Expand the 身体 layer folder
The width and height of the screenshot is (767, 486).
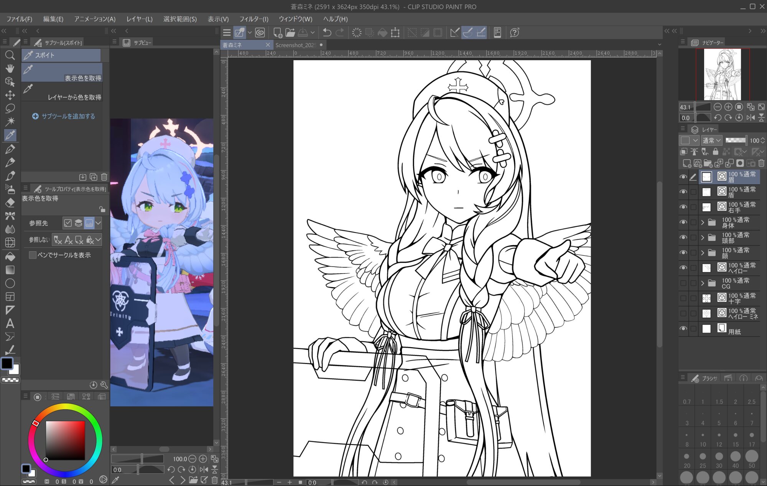702,222
